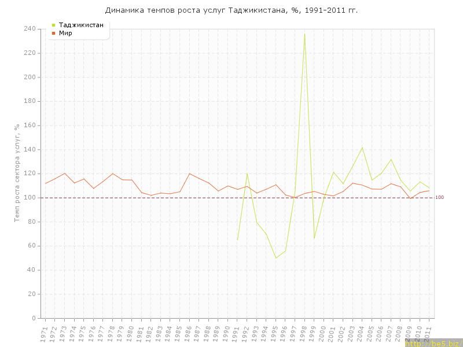Click the 140 y-axis tick label
Image resolution: width=463 pixels, height=347 pixels.
(30, 149)
